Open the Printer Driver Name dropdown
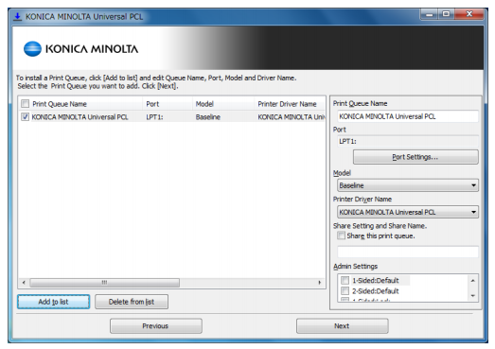495x349 pixels. pos(408,212)
